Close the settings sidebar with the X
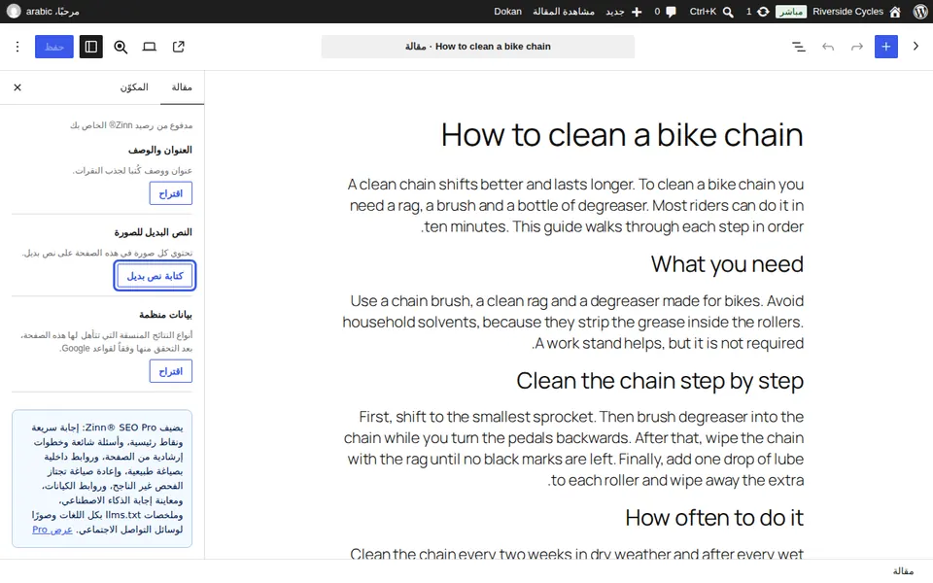This screenshot has height=583, width=933. click(17, 87)
